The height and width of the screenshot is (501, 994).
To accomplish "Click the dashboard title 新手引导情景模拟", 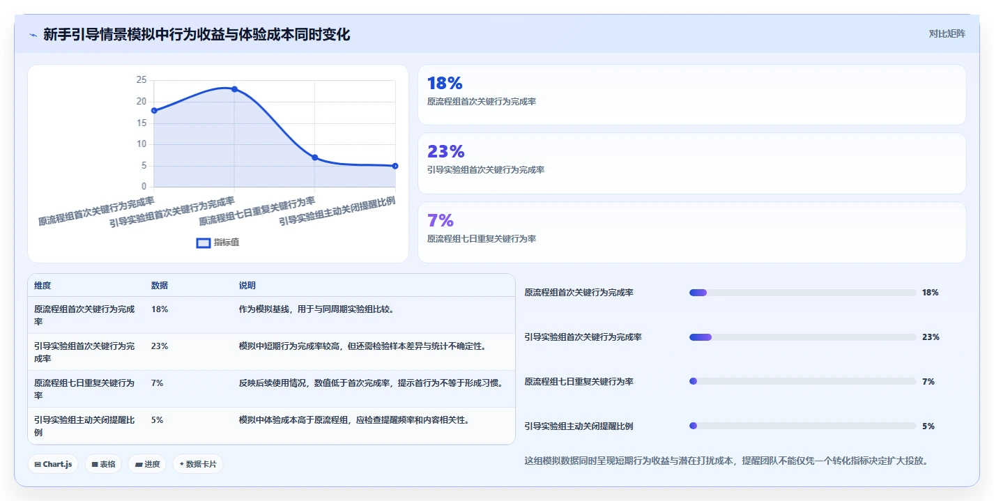I will coord(197,34).
